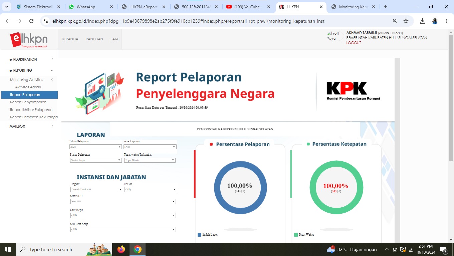This screenshot has width=454, height=256.
Task: Click the green Tepat Waktu legend swatch
Action: pos(296,235)
